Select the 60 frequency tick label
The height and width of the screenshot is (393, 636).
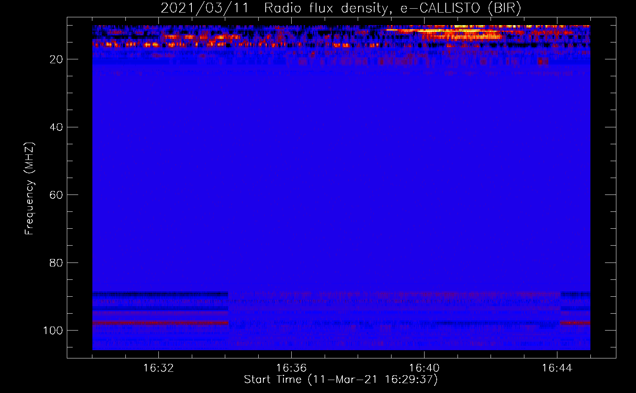pos(56,195)
